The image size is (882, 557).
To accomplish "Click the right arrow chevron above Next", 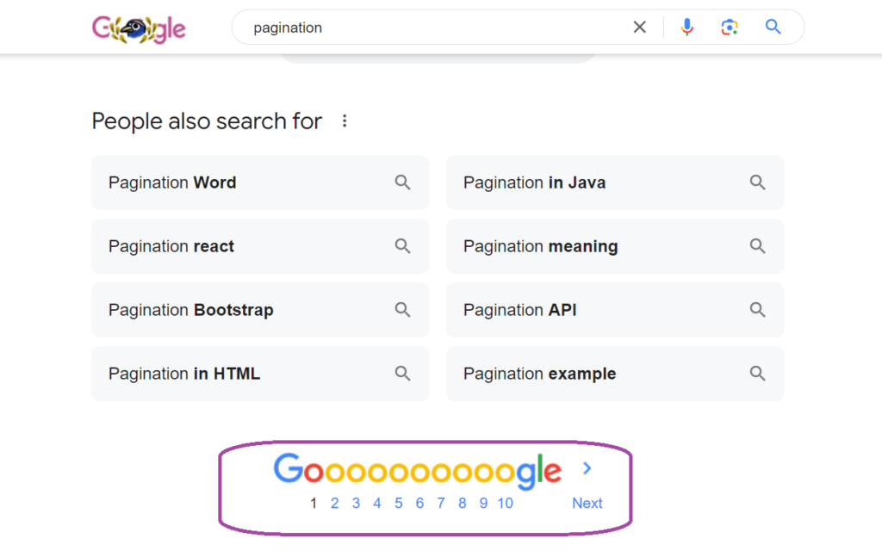I will [587, 469].
